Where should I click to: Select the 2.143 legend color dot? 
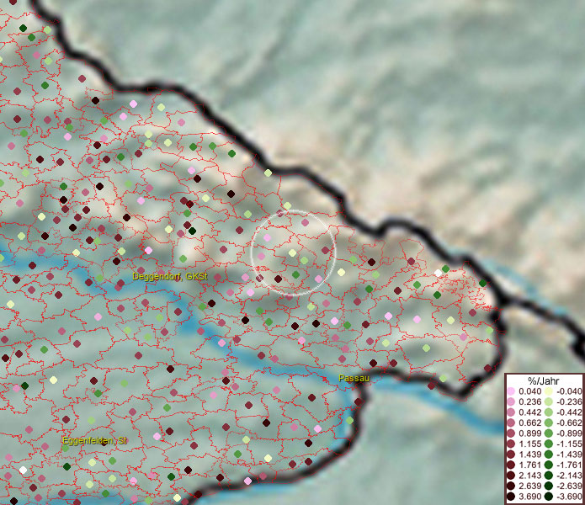[511, 476]
